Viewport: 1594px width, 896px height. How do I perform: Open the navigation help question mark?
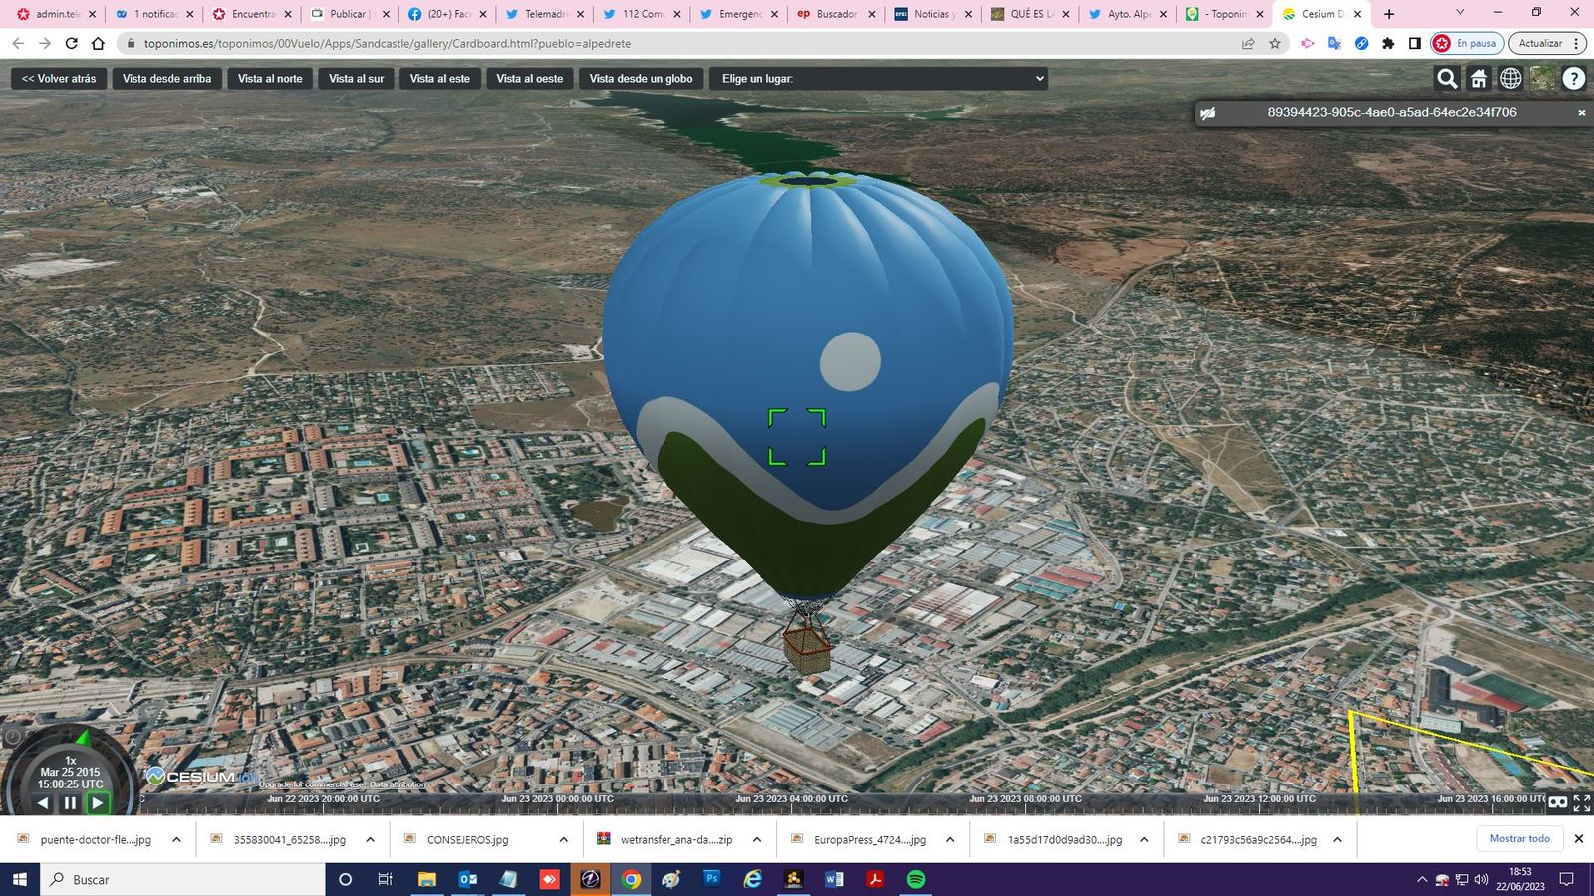point(1574,78)
